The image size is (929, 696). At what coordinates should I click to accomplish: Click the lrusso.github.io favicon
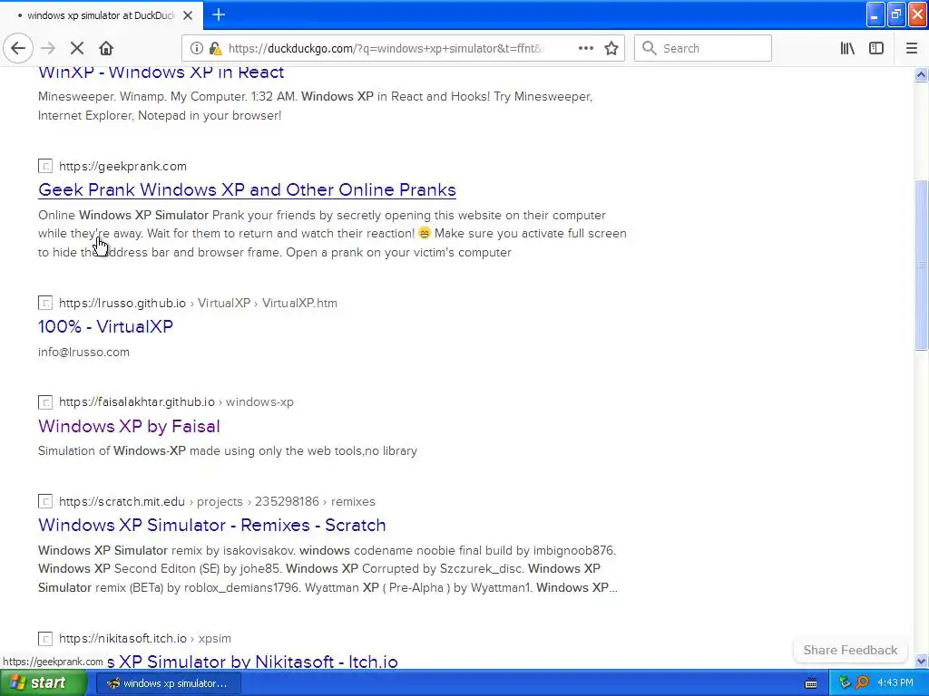click(45, 303)
